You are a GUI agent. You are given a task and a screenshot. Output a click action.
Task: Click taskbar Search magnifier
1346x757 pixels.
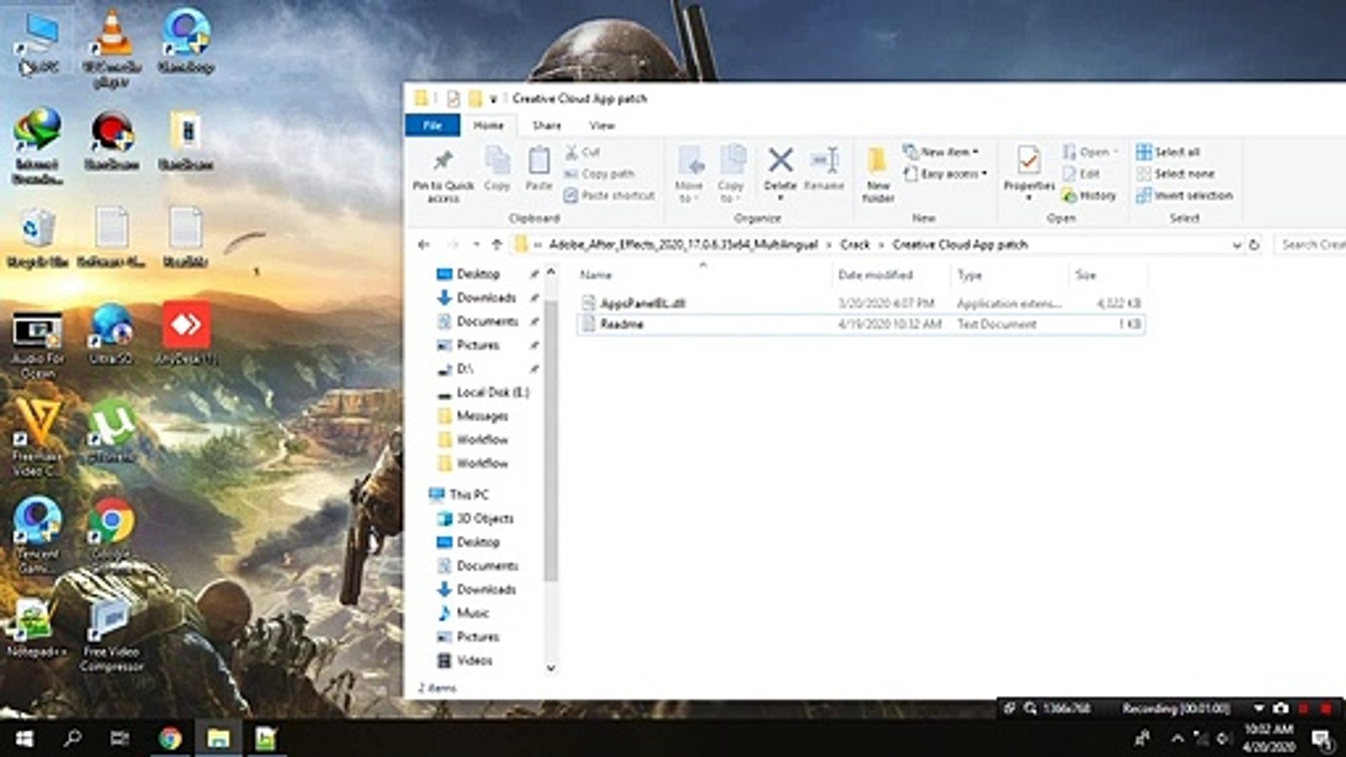tap(72, 738)
